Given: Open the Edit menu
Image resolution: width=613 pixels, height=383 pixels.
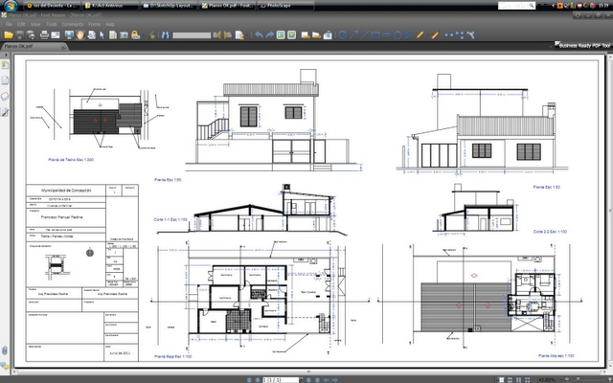Looking at the screenshot, I should pyautogui.click(x=21, y=24).
